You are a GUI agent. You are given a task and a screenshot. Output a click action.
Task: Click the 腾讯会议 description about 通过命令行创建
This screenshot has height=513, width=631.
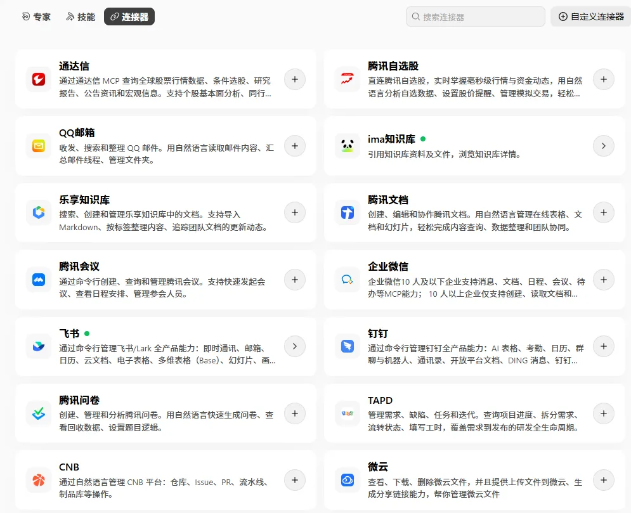(162, 288)
